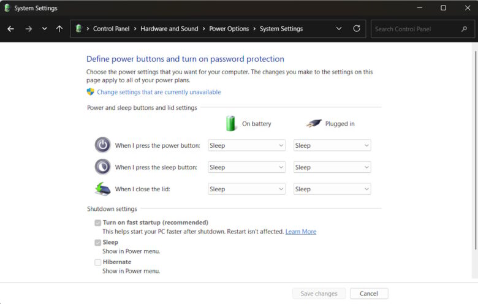Click the 'Shutdown settings' heading
This screenshot has height=304, width=478.
112,209
